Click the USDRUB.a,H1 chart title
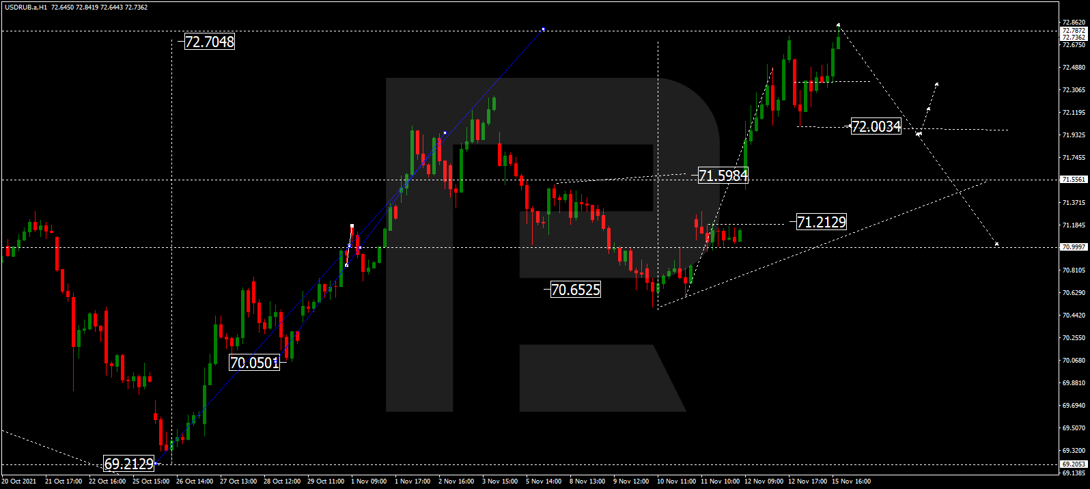The height and width of the screenshot is (489, 1090). 25,8
